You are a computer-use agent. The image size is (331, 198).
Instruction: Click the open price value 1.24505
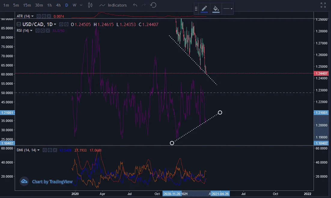coord(83,24)
